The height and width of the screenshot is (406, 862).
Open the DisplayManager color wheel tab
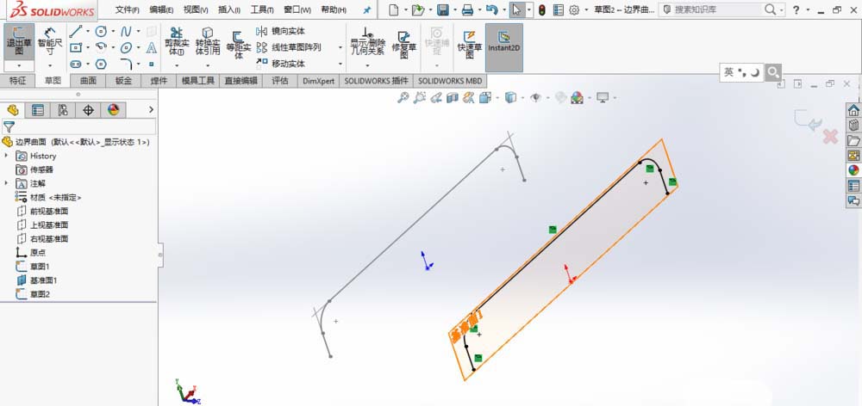click(x=113, y=110)
